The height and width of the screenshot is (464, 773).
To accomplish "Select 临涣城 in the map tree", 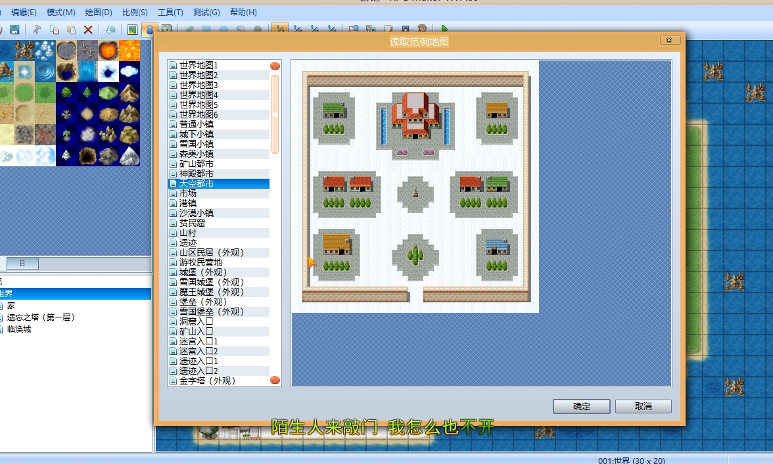I will [19, 329].
